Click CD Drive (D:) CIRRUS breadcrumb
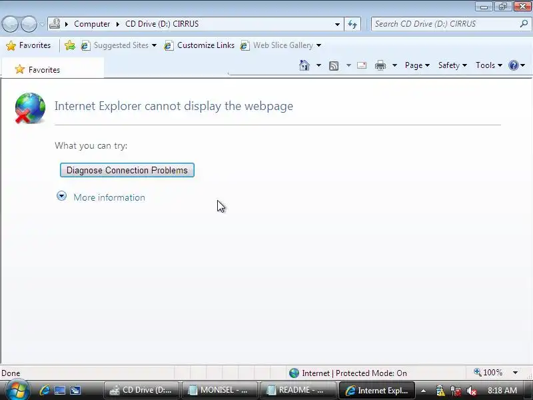Viewport: 533px width, 400px height. (x=162, y=24)
